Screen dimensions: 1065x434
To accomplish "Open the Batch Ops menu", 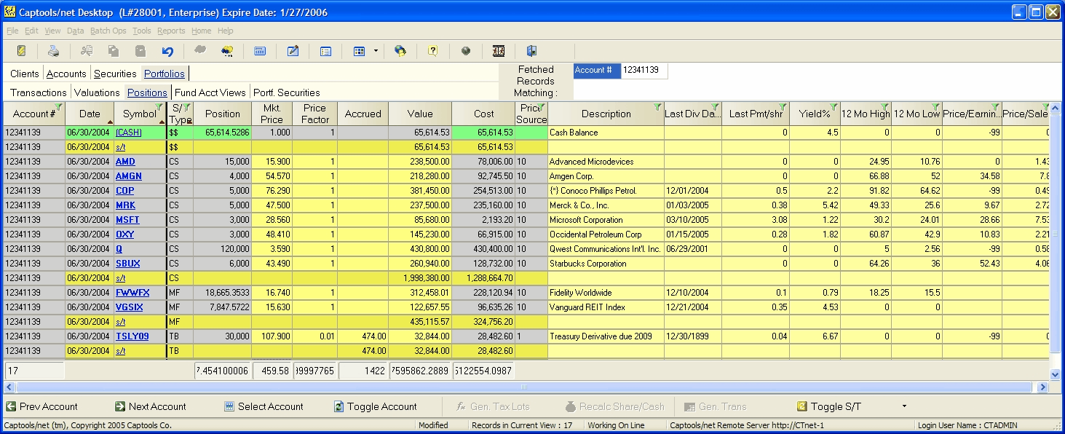I will pos(108,31).
